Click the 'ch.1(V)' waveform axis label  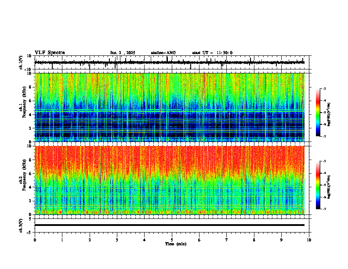point(21,62)
